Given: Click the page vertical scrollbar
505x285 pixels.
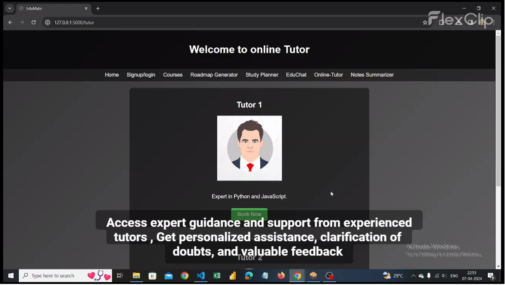Looking at the screenshot, I should [x=499, y=110].
